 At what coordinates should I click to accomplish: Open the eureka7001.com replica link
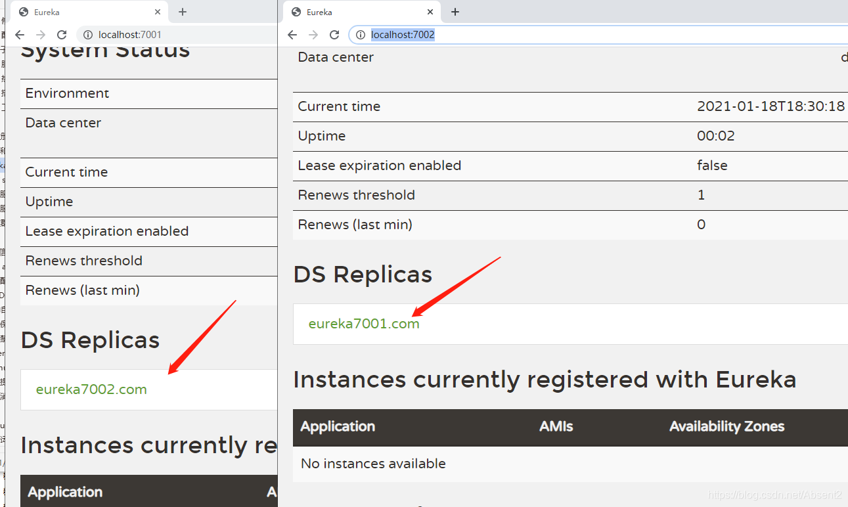(x=364, y=324)
